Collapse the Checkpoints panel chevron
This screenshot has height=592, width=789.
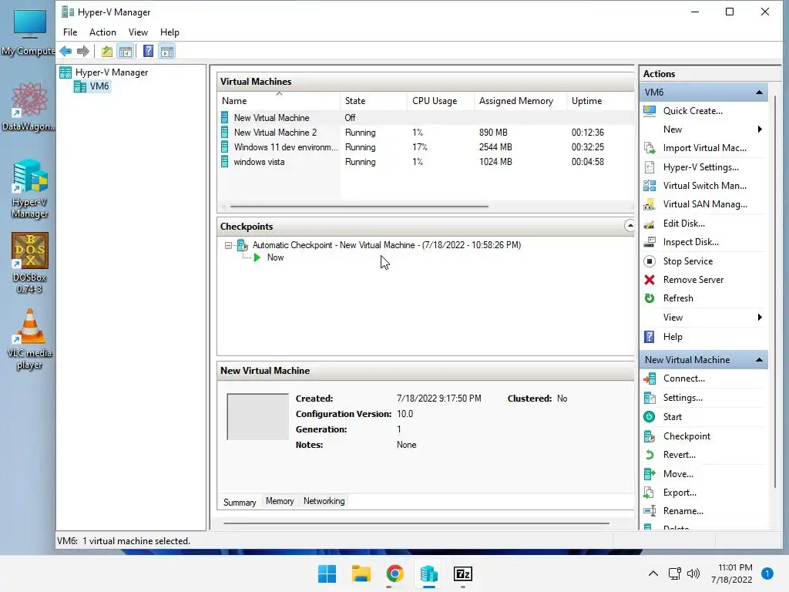(630, 226)
